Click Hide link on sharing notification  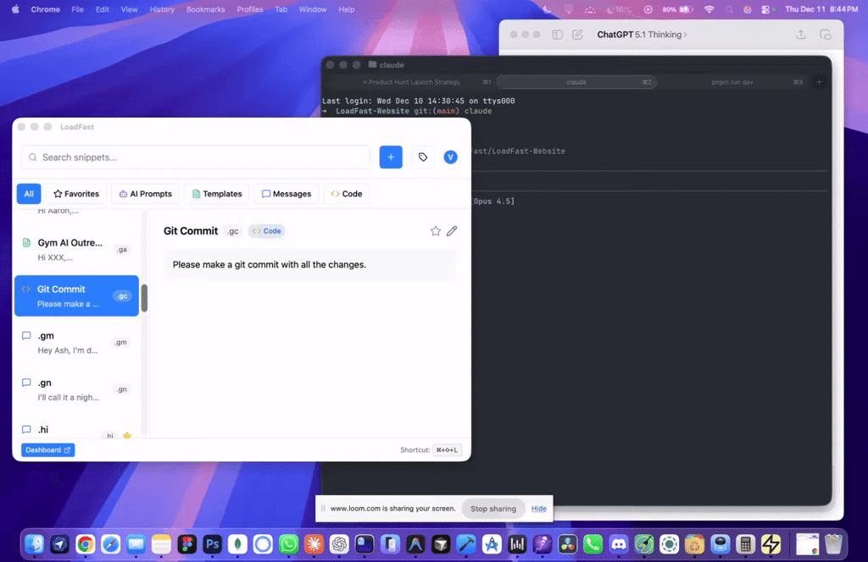[x=539, y=509]
